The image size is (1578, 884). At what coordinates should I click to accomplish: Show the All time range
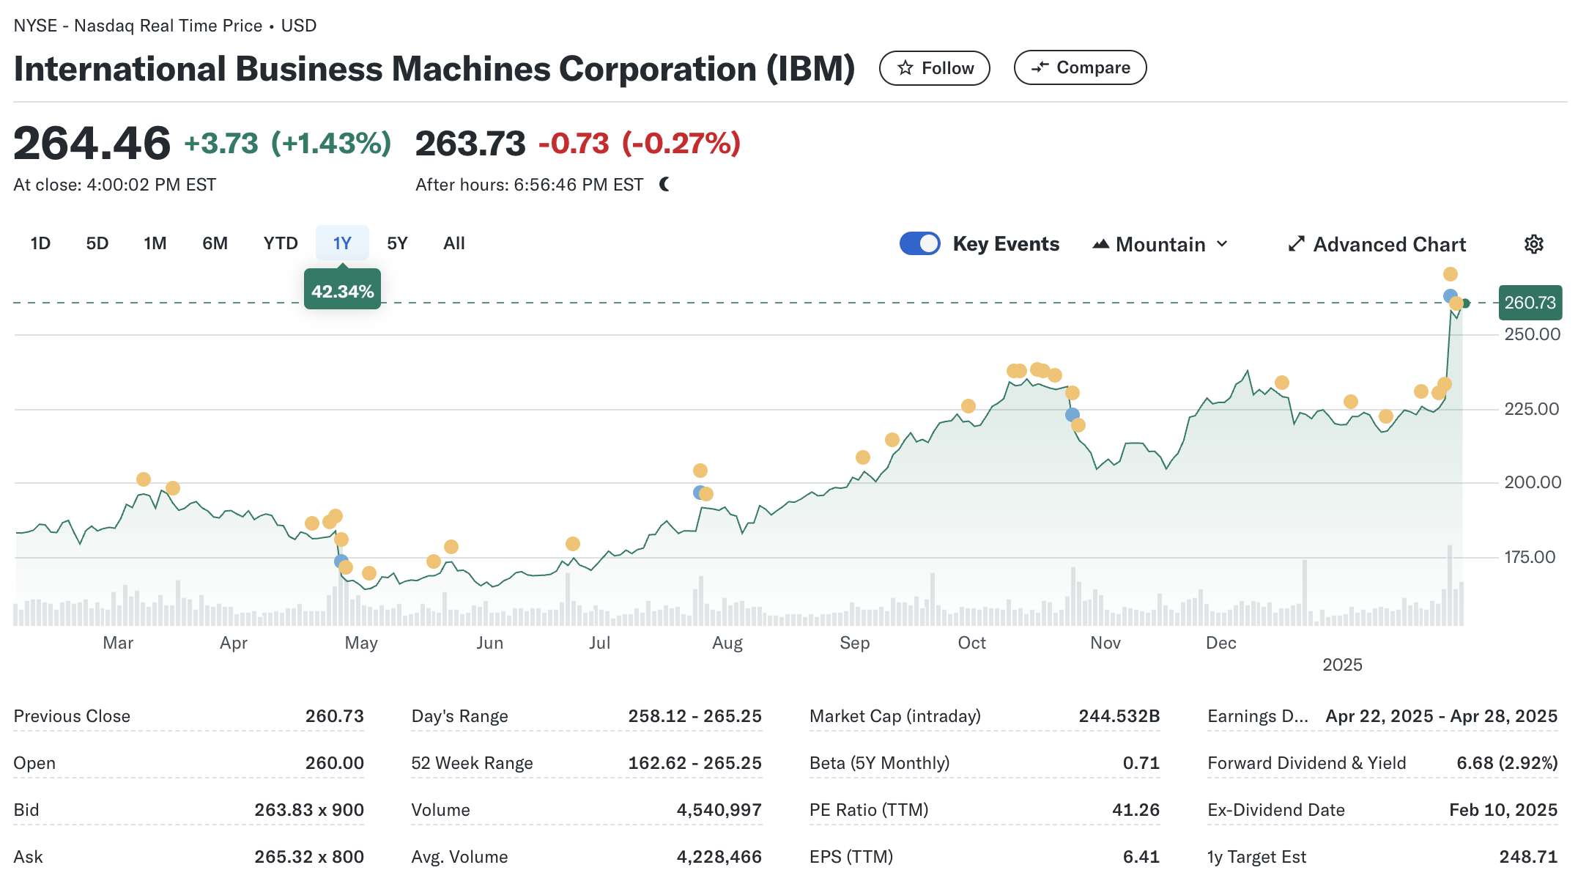[x=453, y=243]
